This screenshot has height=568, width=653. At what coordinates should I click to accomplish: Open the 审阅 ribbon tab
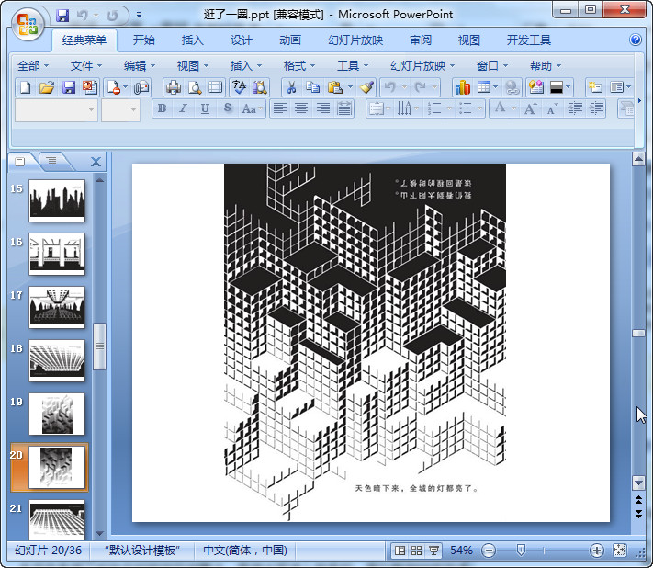pos(421,40)
